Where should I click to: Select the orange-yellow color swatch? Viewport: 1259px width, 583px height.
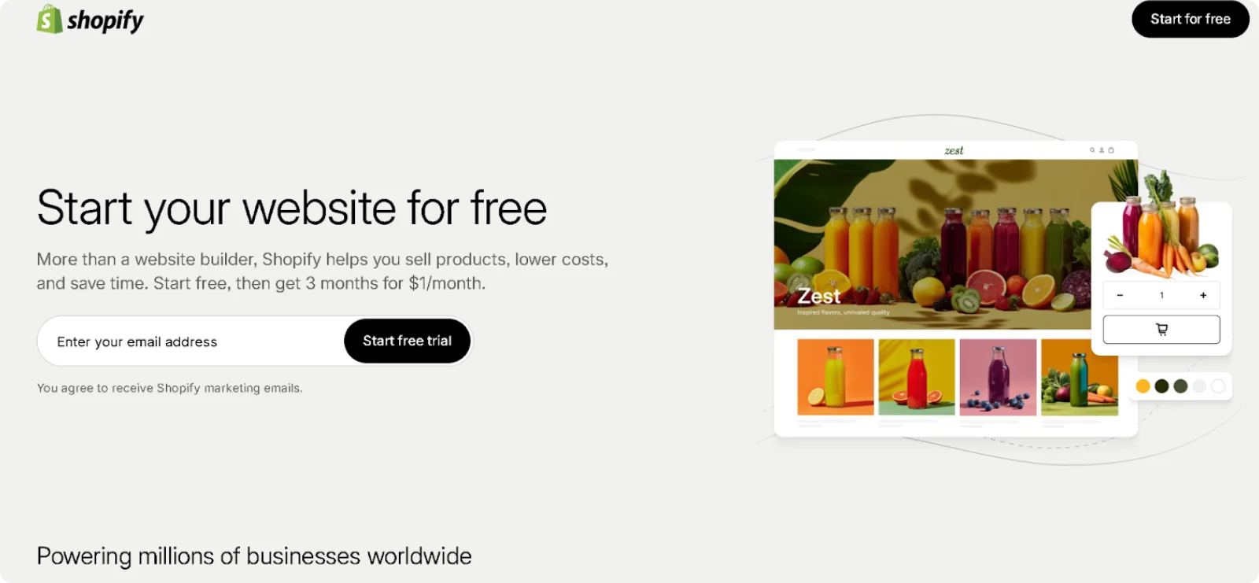coord(1143,386)
